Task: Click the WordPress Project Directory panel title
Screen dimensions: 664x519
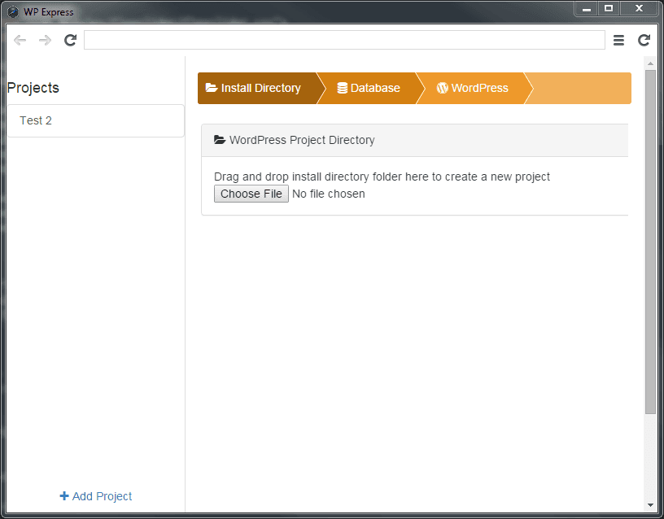Action: click(x=302, y=140)
